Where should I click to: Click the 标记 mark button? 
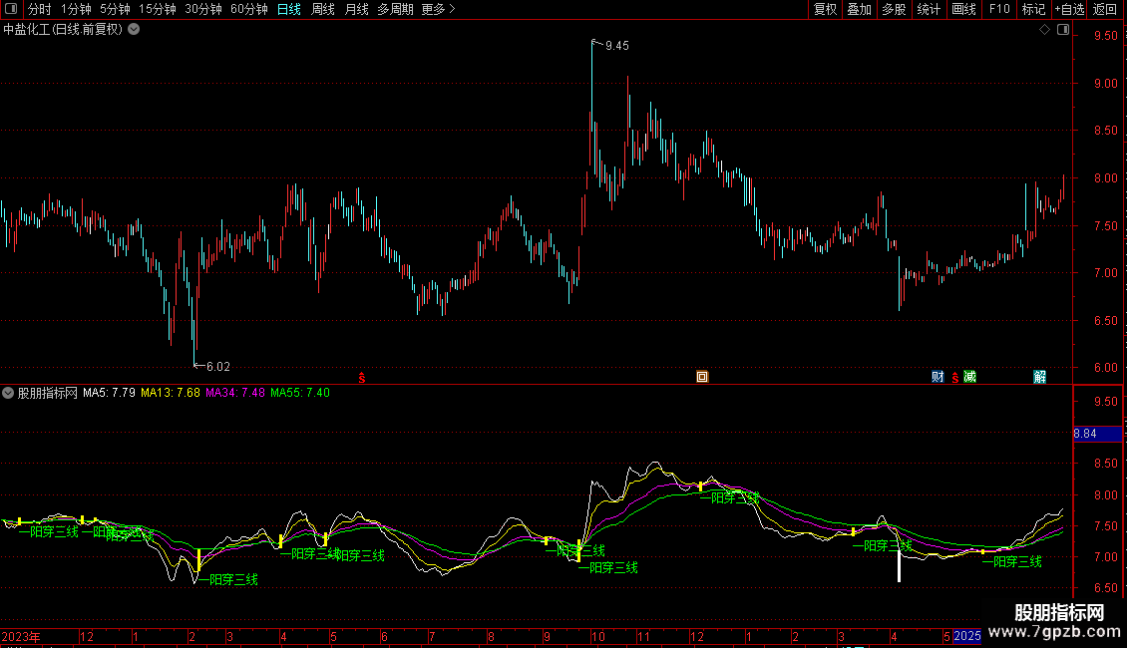tap(1033, 9)
